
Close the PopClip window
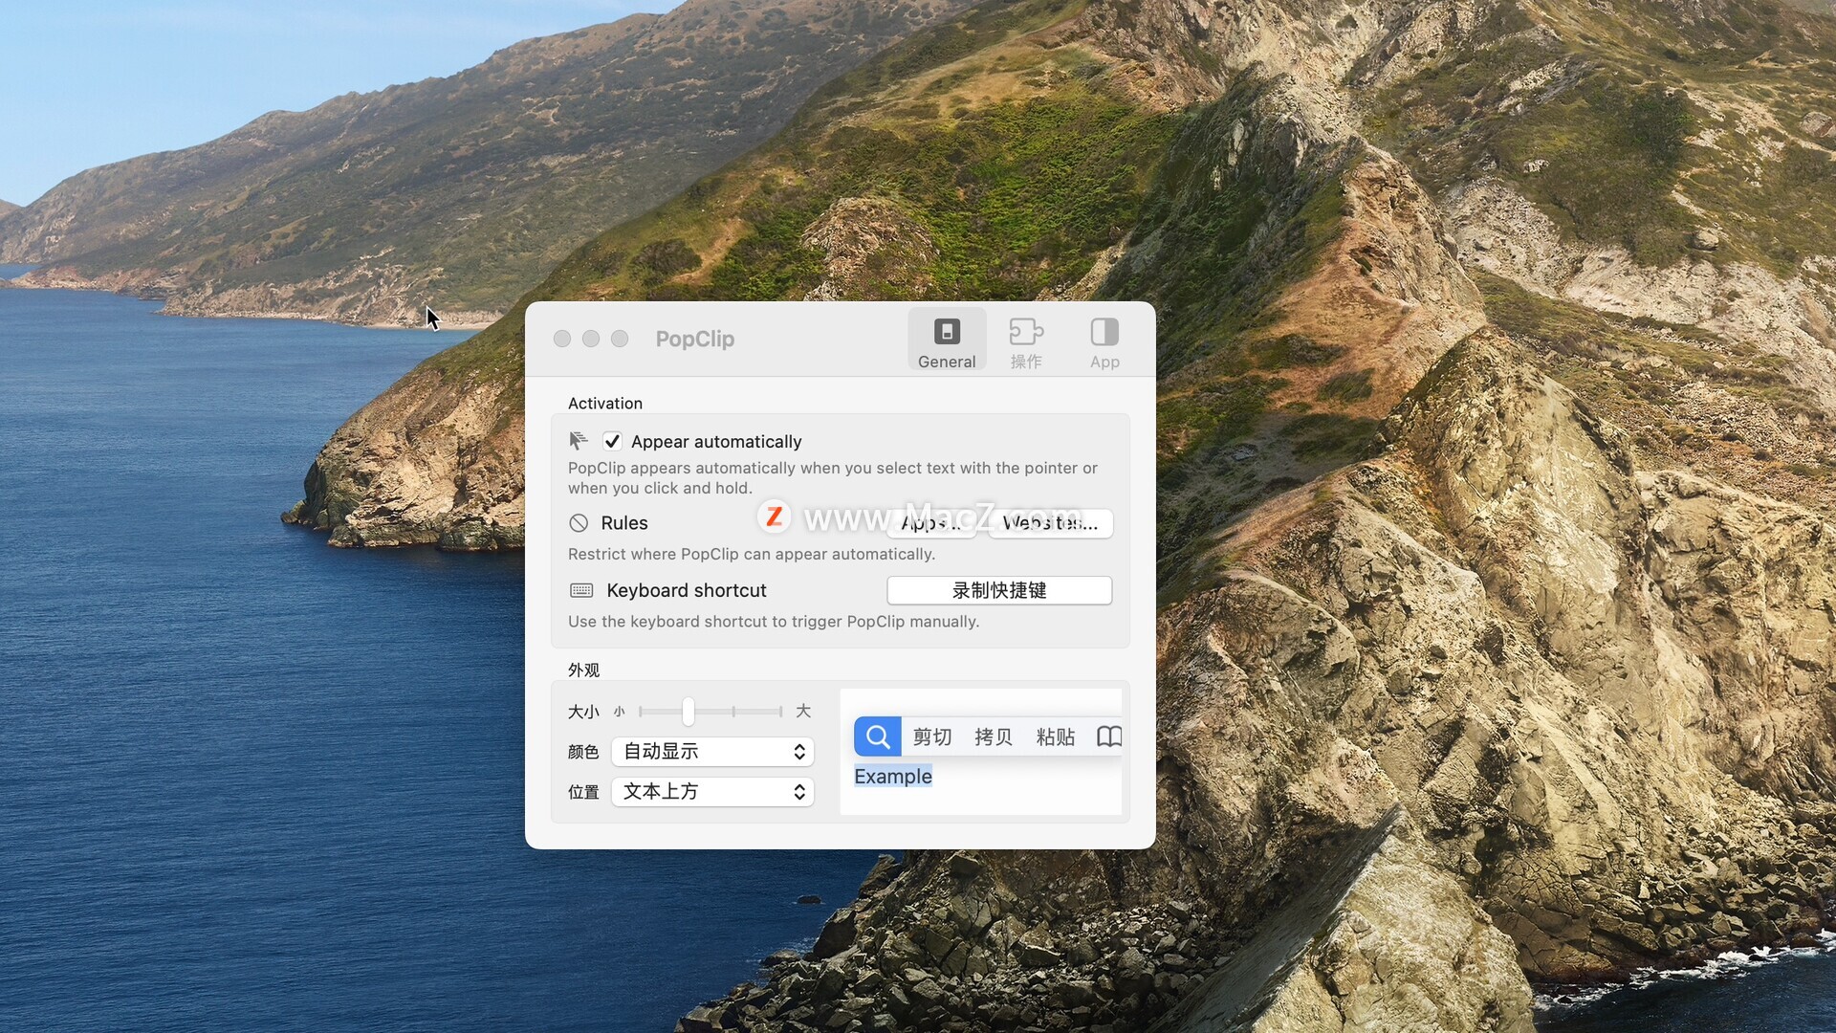pos(562,339)
